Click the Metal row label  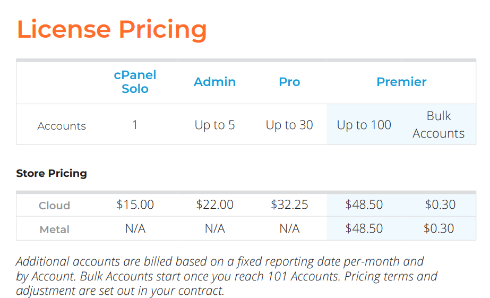[54, 229]
